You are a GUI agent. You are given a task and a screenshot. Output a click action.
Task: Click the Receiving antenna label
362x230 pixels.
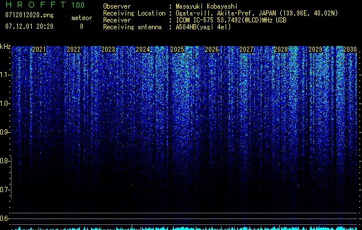click(132, 27)
